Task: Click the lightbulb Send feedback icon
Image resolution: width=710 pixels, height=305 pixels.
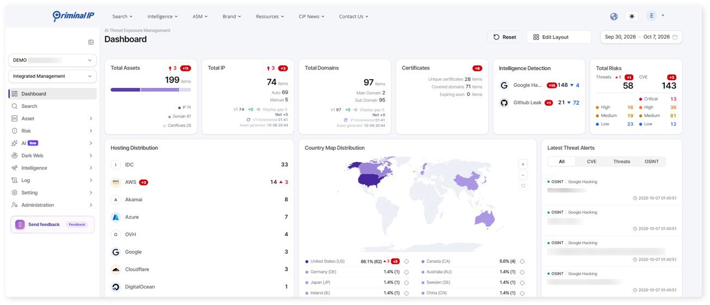Action: (20, 224)
